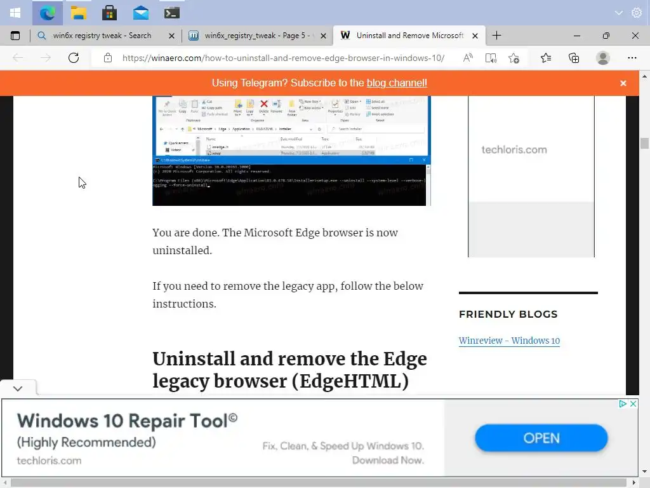
Task: Click the techloris.com text in bottom ad
Action: (49, 461)
